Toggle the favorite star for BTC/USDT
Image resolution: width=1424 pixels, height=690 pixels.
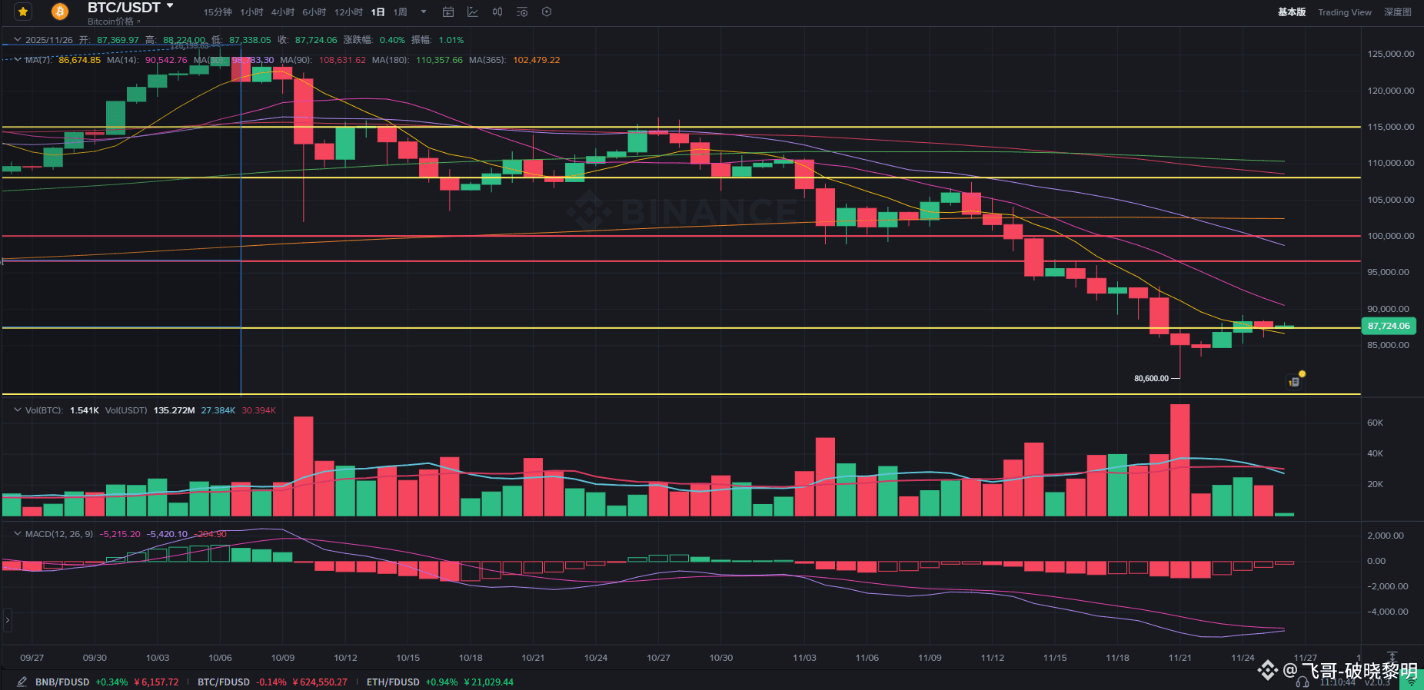coord(23,12)
